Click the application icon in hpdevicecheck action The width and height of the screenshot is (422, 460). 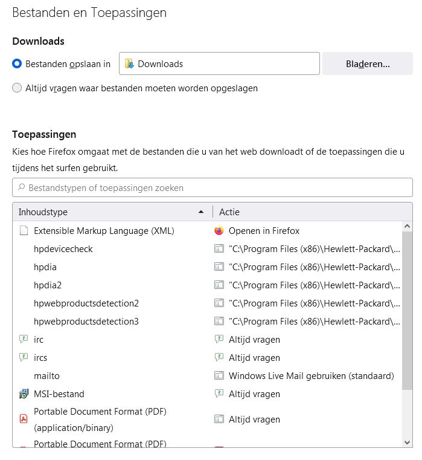pos(219,249)
